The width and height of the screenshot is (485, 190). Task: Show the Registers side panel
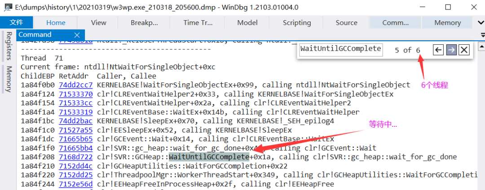(x=9, y=46)
